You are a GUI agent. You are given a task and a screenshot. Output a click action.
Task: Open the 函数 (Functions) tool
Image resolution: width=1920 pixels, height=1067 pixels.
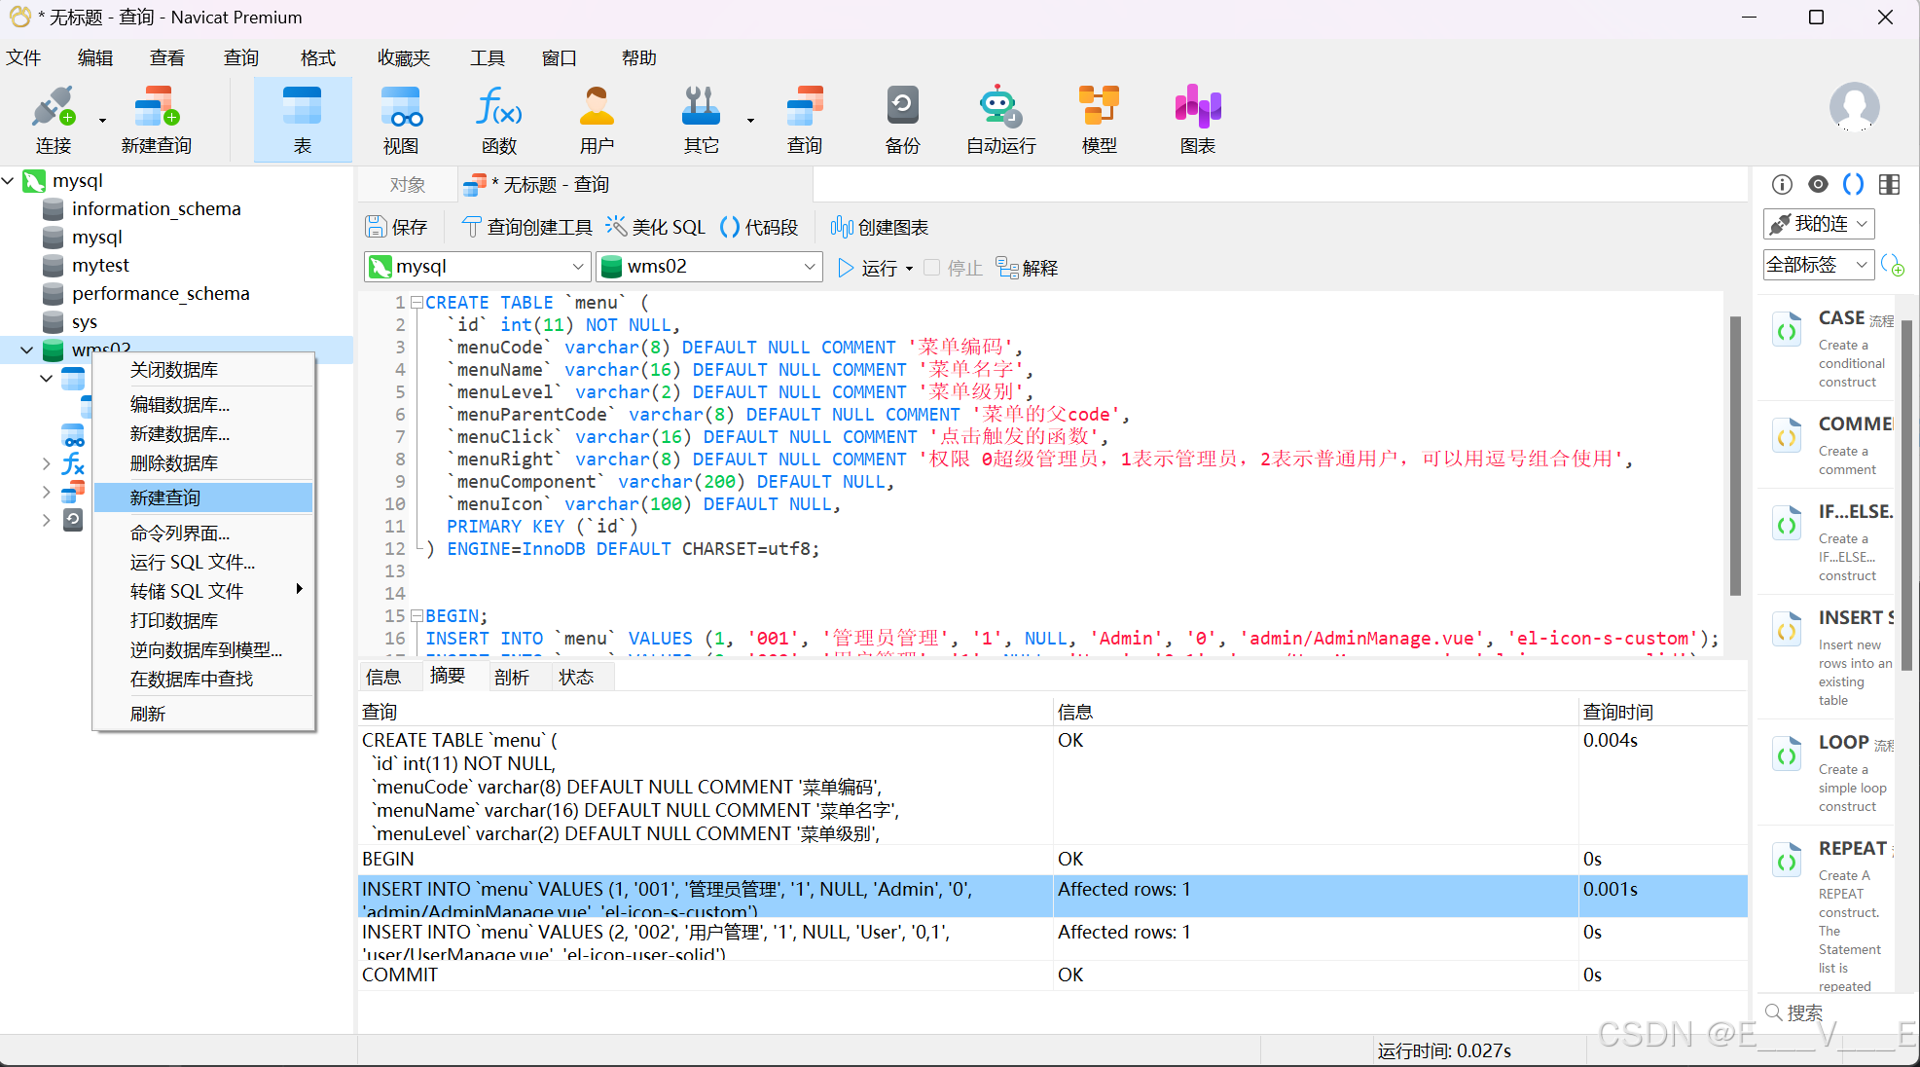[497, 119]
